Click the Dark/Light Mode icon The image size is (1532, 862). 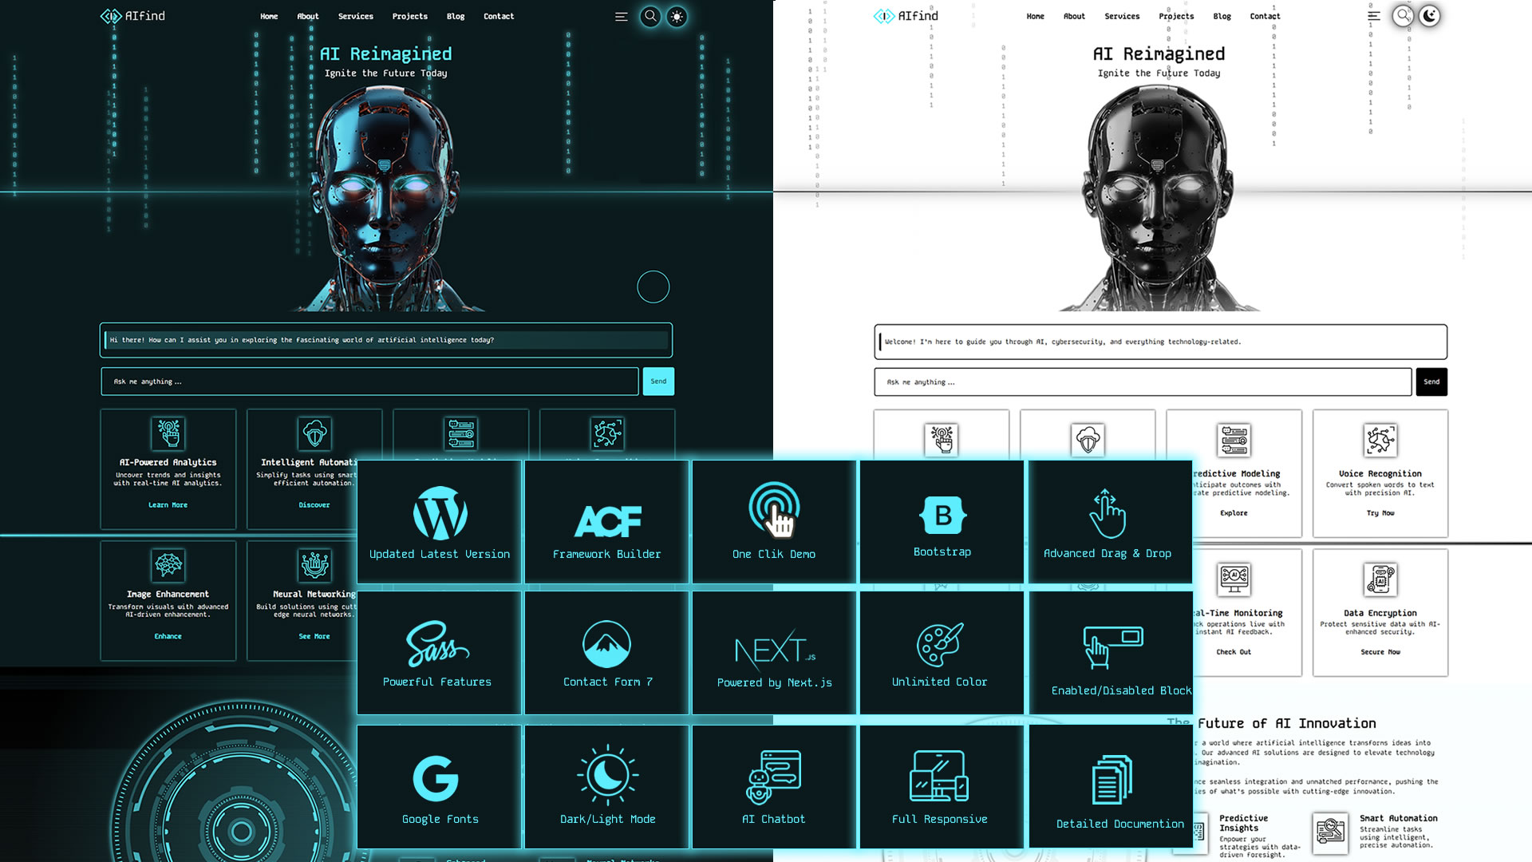tap(608, 774)
